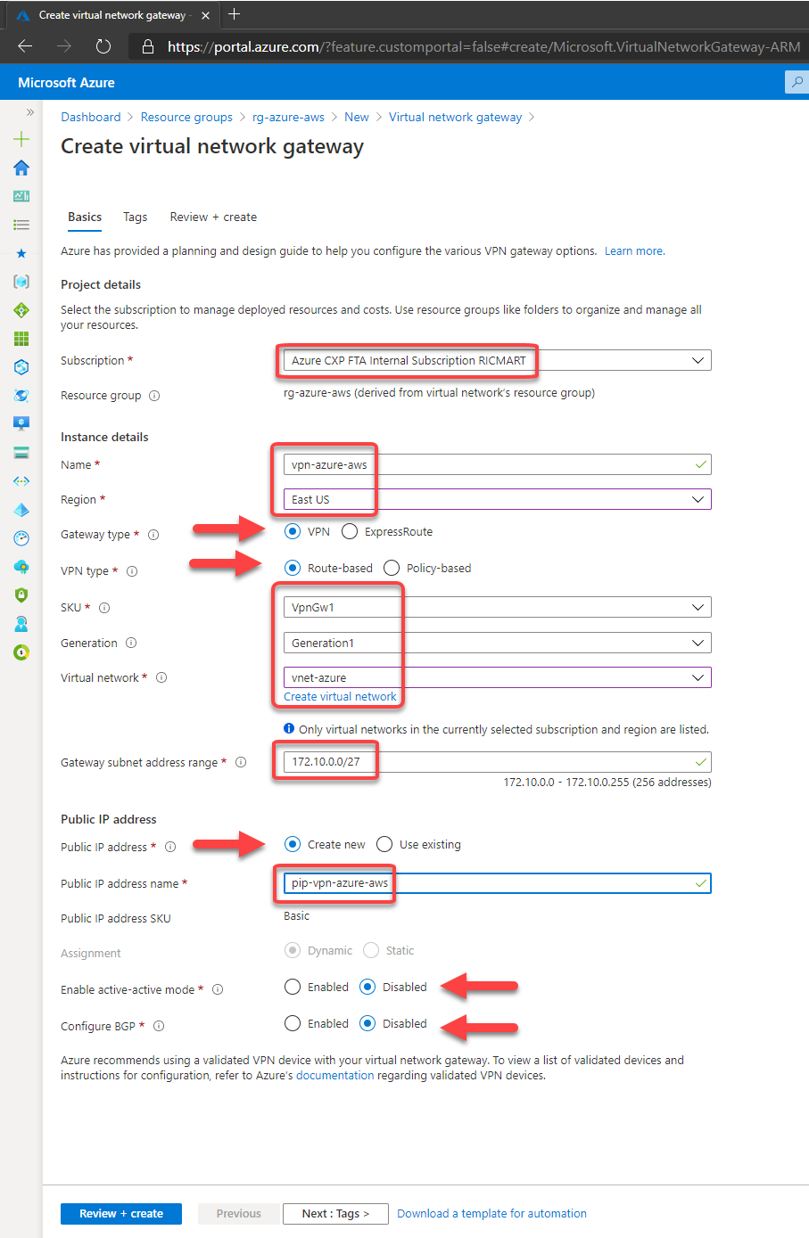This screenshot has height=1238, width=809.
Task: Open Help and support person icon
Action: [x=21, y=624]
